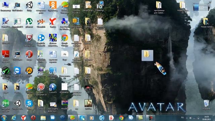Select the Misa500 WinRAR archive icon
This screenshot has height=121, width=215.
pos(64,105)
